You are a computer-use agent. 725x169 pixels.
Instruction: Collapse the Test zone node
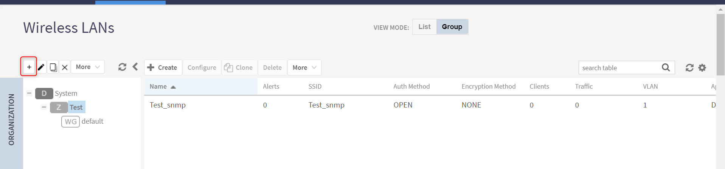(44, 107)
